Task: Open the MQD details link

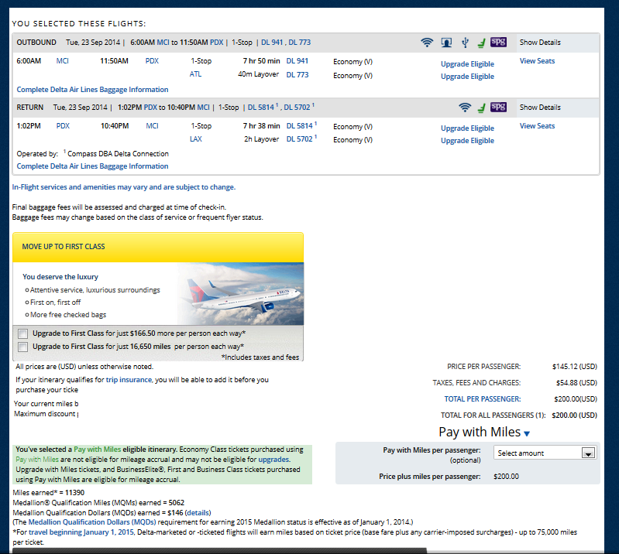Action: coord(197,512)
